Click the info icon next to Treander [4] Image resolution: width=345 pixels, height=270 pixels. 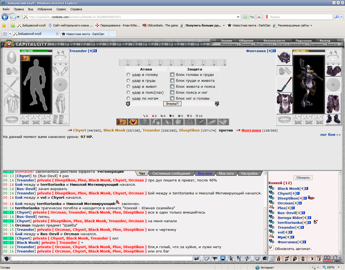tap(95, 51)
